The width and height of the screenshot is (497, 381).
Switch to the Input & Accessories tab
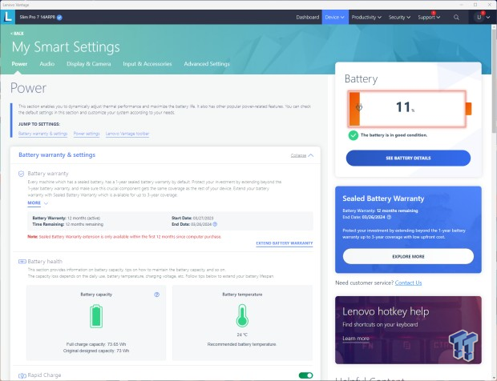tap(147, 64)
